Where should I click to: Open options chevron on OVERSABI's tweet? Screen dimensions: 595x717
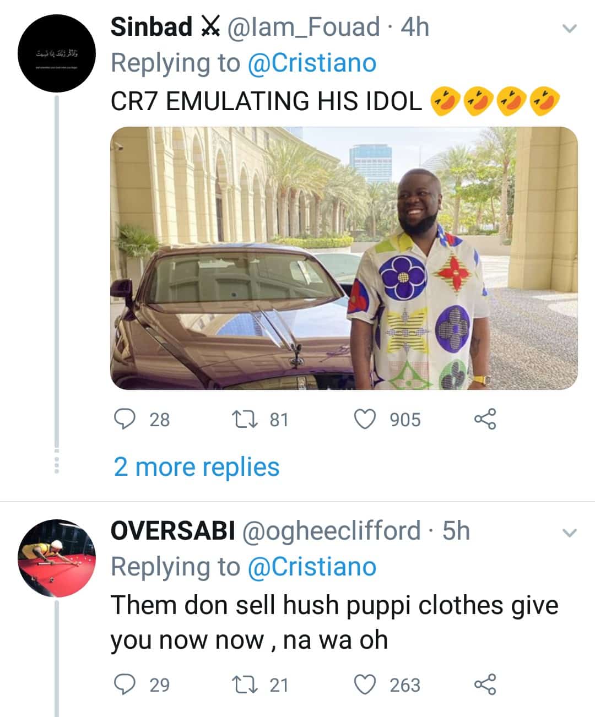(x=569, y=533)
